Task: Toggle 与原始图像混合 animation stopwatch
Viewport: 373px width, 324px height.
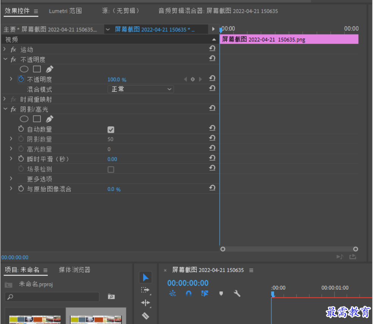Action: click(x=21, y=189)
